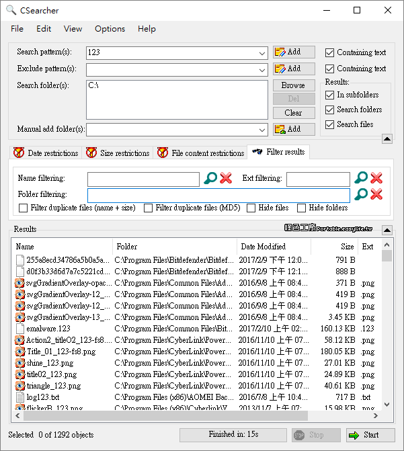404x451 pixels.
Task: Toggle Containing text for exclude pattern
Action: click(x=329, y=69)
